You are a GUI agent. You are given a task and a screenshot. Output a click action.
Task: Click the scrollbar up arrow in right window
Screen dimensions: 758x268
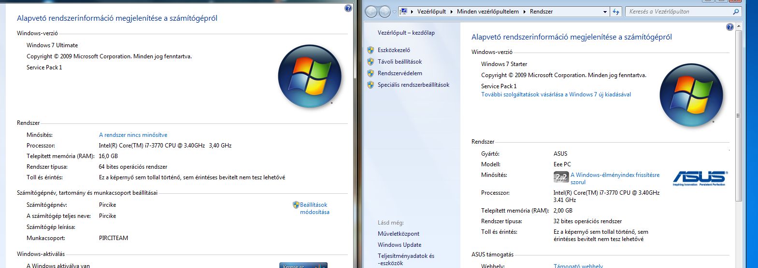738,27
